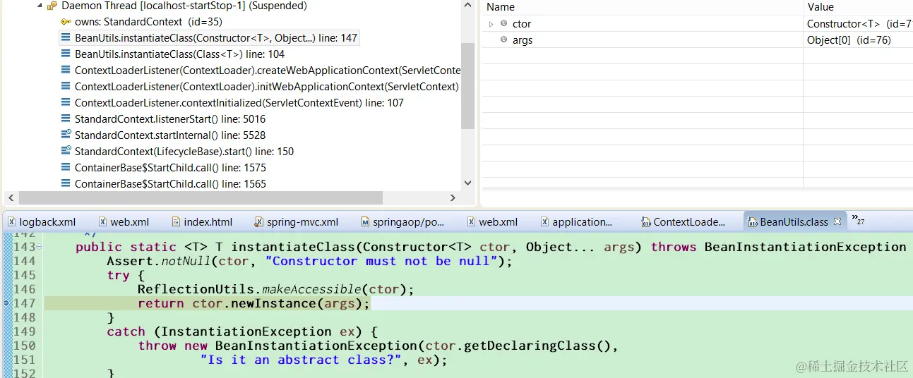The width and height of the screenshot is (913, 378).
Task: Switch to the first web.xml editor tab
Action: point(129,221)
